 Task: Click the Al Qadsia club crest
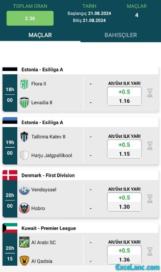point(24,261)
